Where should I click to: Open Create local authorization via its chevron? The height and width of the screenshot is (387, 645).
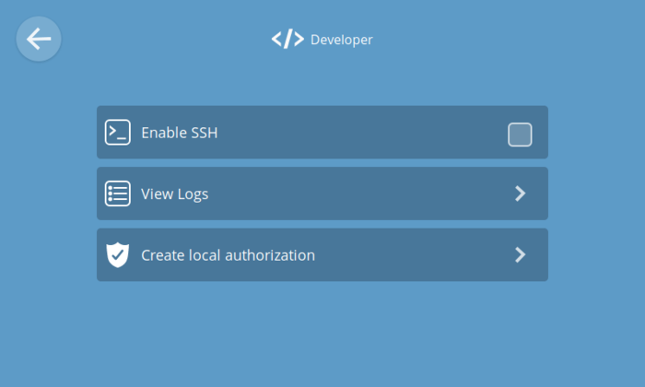click(520, 255)
